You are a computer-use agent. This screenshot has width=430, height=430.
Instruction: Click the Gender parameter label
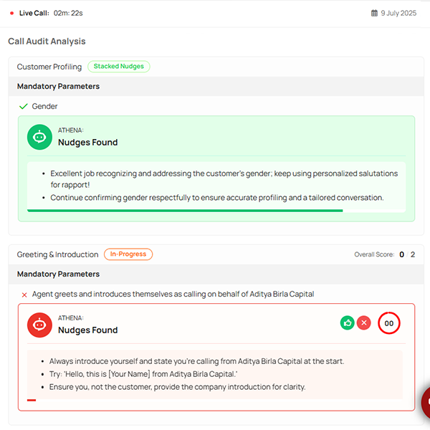(x=44, y=106)
